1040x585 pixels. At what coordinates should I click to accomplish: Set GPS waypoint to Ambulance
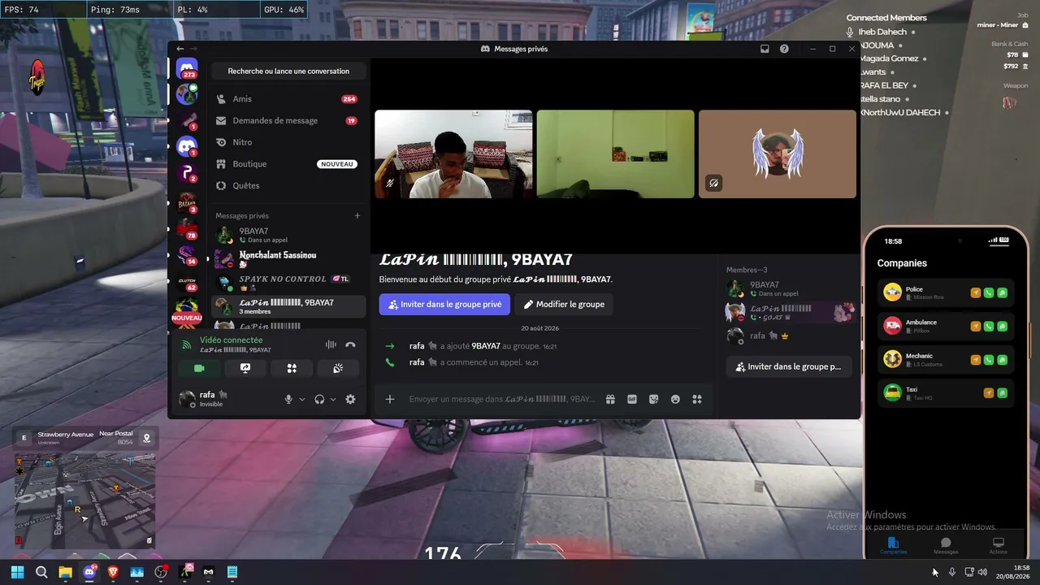[x=976, y=326]
